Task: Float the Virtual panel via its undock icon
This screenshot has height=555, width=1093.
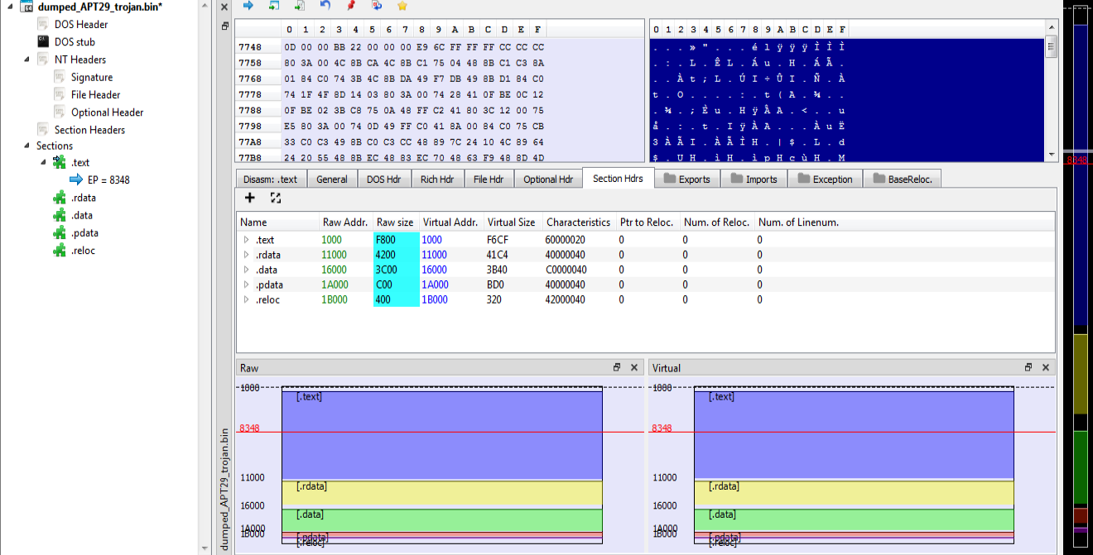Action: [1028, 367]
